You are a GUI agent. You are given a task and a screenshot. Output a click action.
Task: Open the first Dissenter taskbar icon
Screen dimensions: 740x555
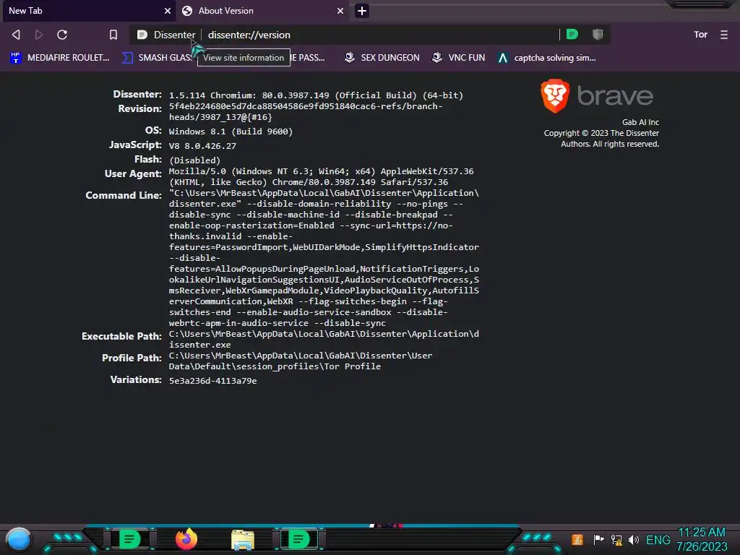click(x=129, y=539)
